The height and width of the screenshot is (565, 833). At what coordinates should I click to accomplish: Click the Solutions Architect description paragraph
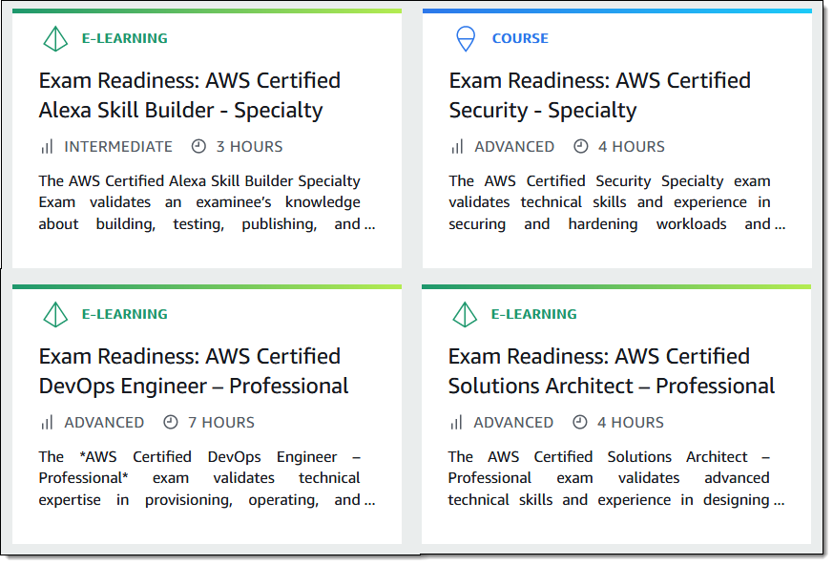click(x=616, y=478)
